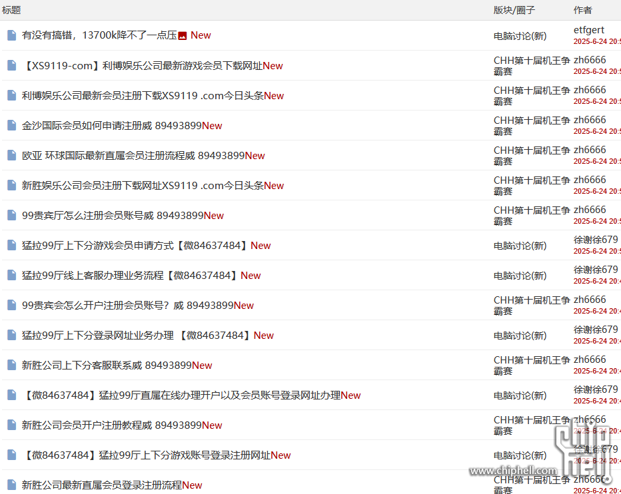Click document icon beside 猛拉99厅上下分游戏会员申请方式 thread
Image resolution: width=621 pixels, height=494 pixels.
pyautogui.click(x=12, y=245)
